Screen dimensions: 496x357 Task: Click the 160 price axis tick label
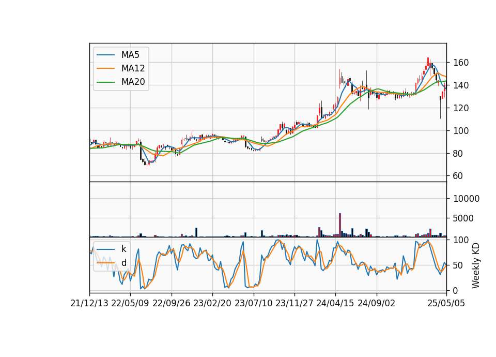(x=461, y=63)
